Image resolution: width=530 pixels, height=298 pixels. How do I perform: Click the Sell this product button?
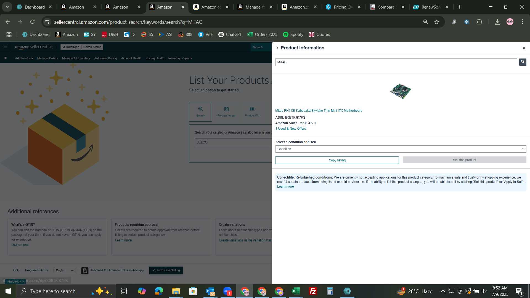coord(464,160)
